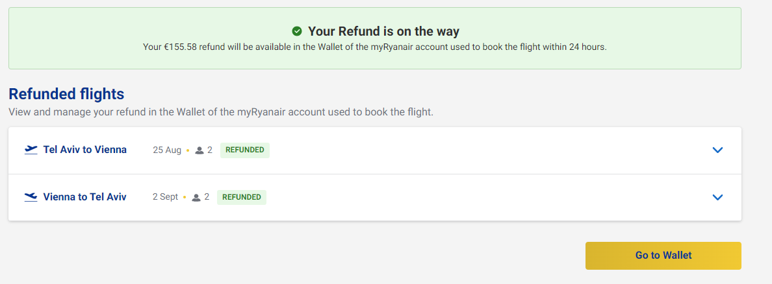Expand the Vienna to Tel Aviv flight details

point(717,197)
